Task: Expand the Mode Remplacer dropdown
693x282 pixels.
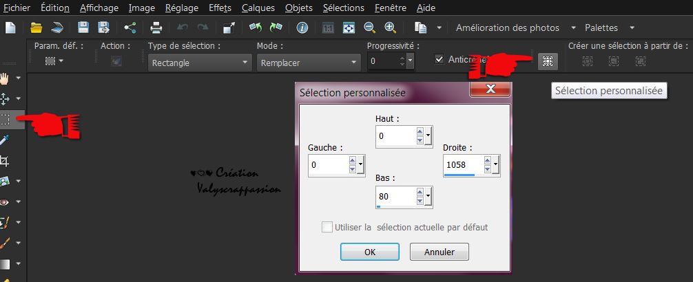Action: pos(307,62)
